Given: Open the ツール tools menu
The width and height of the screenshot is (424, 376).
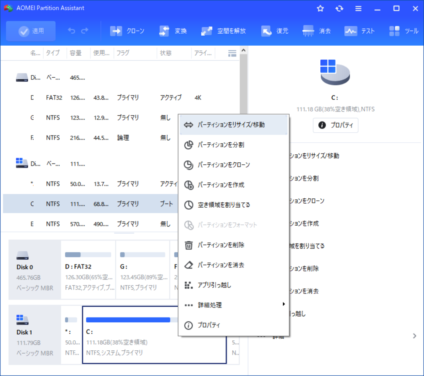Looking at the screenshot, I should click(404, 31).
